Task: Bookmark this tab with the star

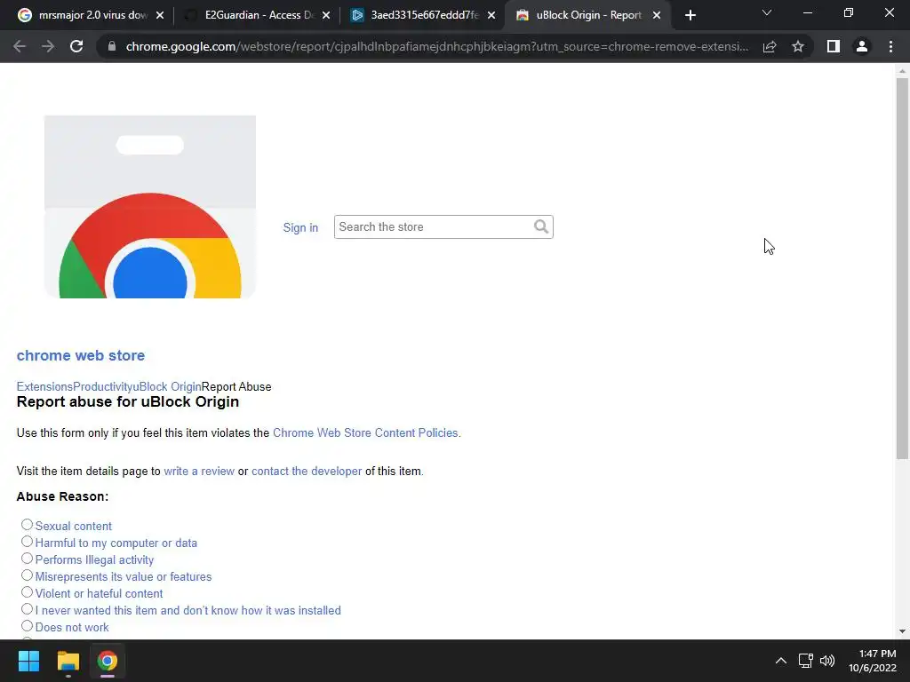Action: tap(798, 46)
